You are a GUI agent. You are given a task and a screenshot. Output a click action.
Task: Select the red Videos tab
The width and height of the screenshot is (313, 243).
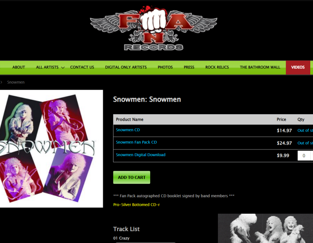[x=298, y=67]
